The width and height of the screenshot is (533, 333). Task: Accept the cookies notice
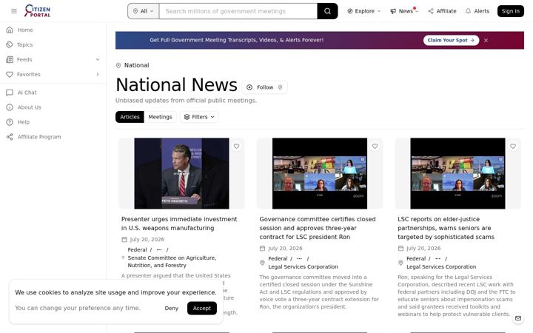pyautogui.click(x=202, y=308)
